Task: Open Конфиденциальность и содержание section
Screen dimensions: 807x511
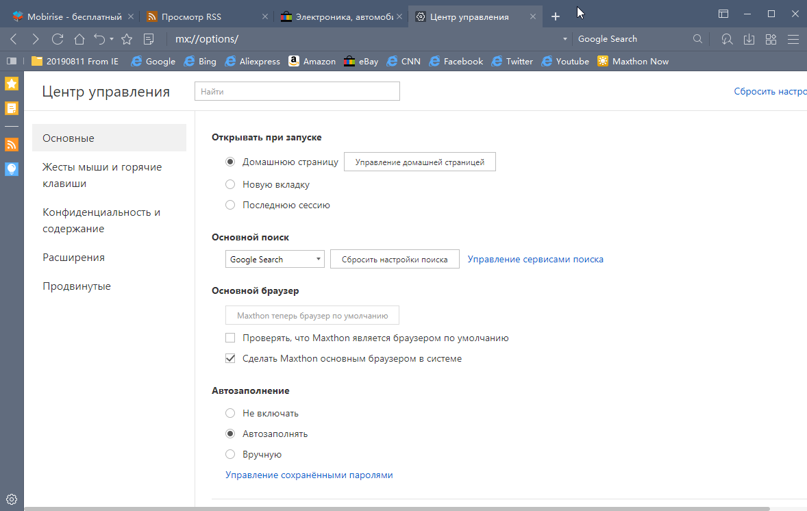Action: pyautogui.click(x=101, y=221)
